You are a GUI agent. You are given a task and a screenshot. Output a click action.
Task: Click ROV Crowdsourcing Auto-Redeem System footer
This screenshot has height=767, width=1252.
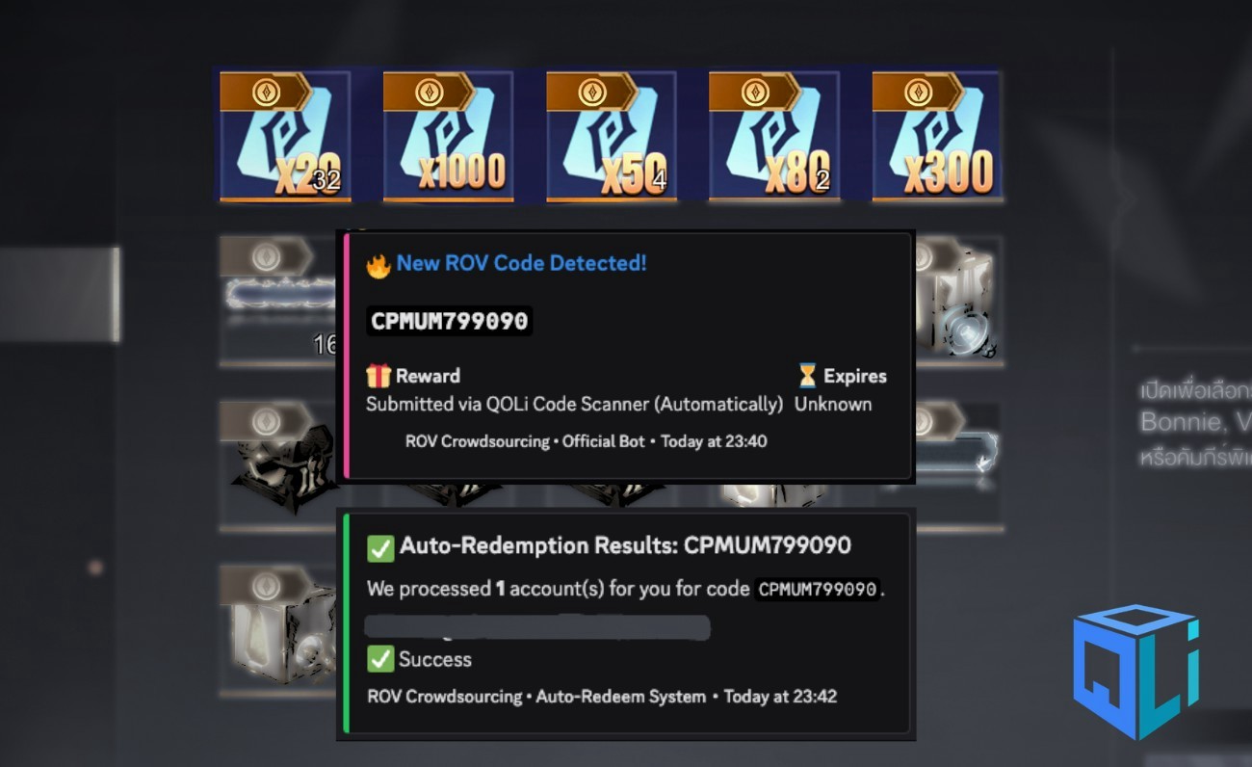coord(602,696)
